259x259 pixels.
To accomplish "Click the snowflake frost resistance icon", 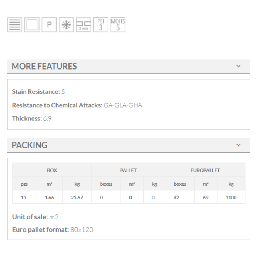I will 66,25.
